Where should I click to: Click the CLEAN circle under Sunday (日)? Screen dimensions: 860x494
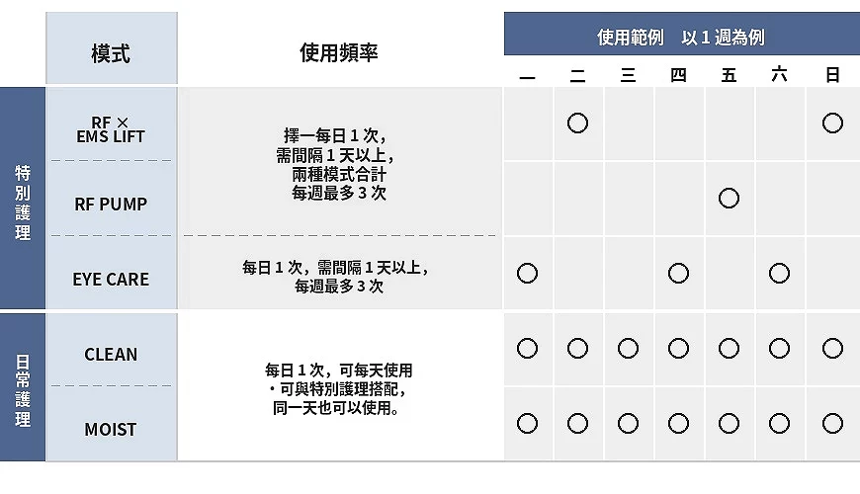pyautogui.click(x=832, y=348)
